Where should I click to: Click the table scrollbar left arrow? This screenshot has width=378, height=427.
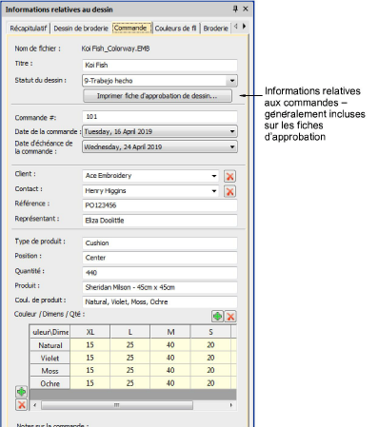pyautogui.click(x=34, y=405)
